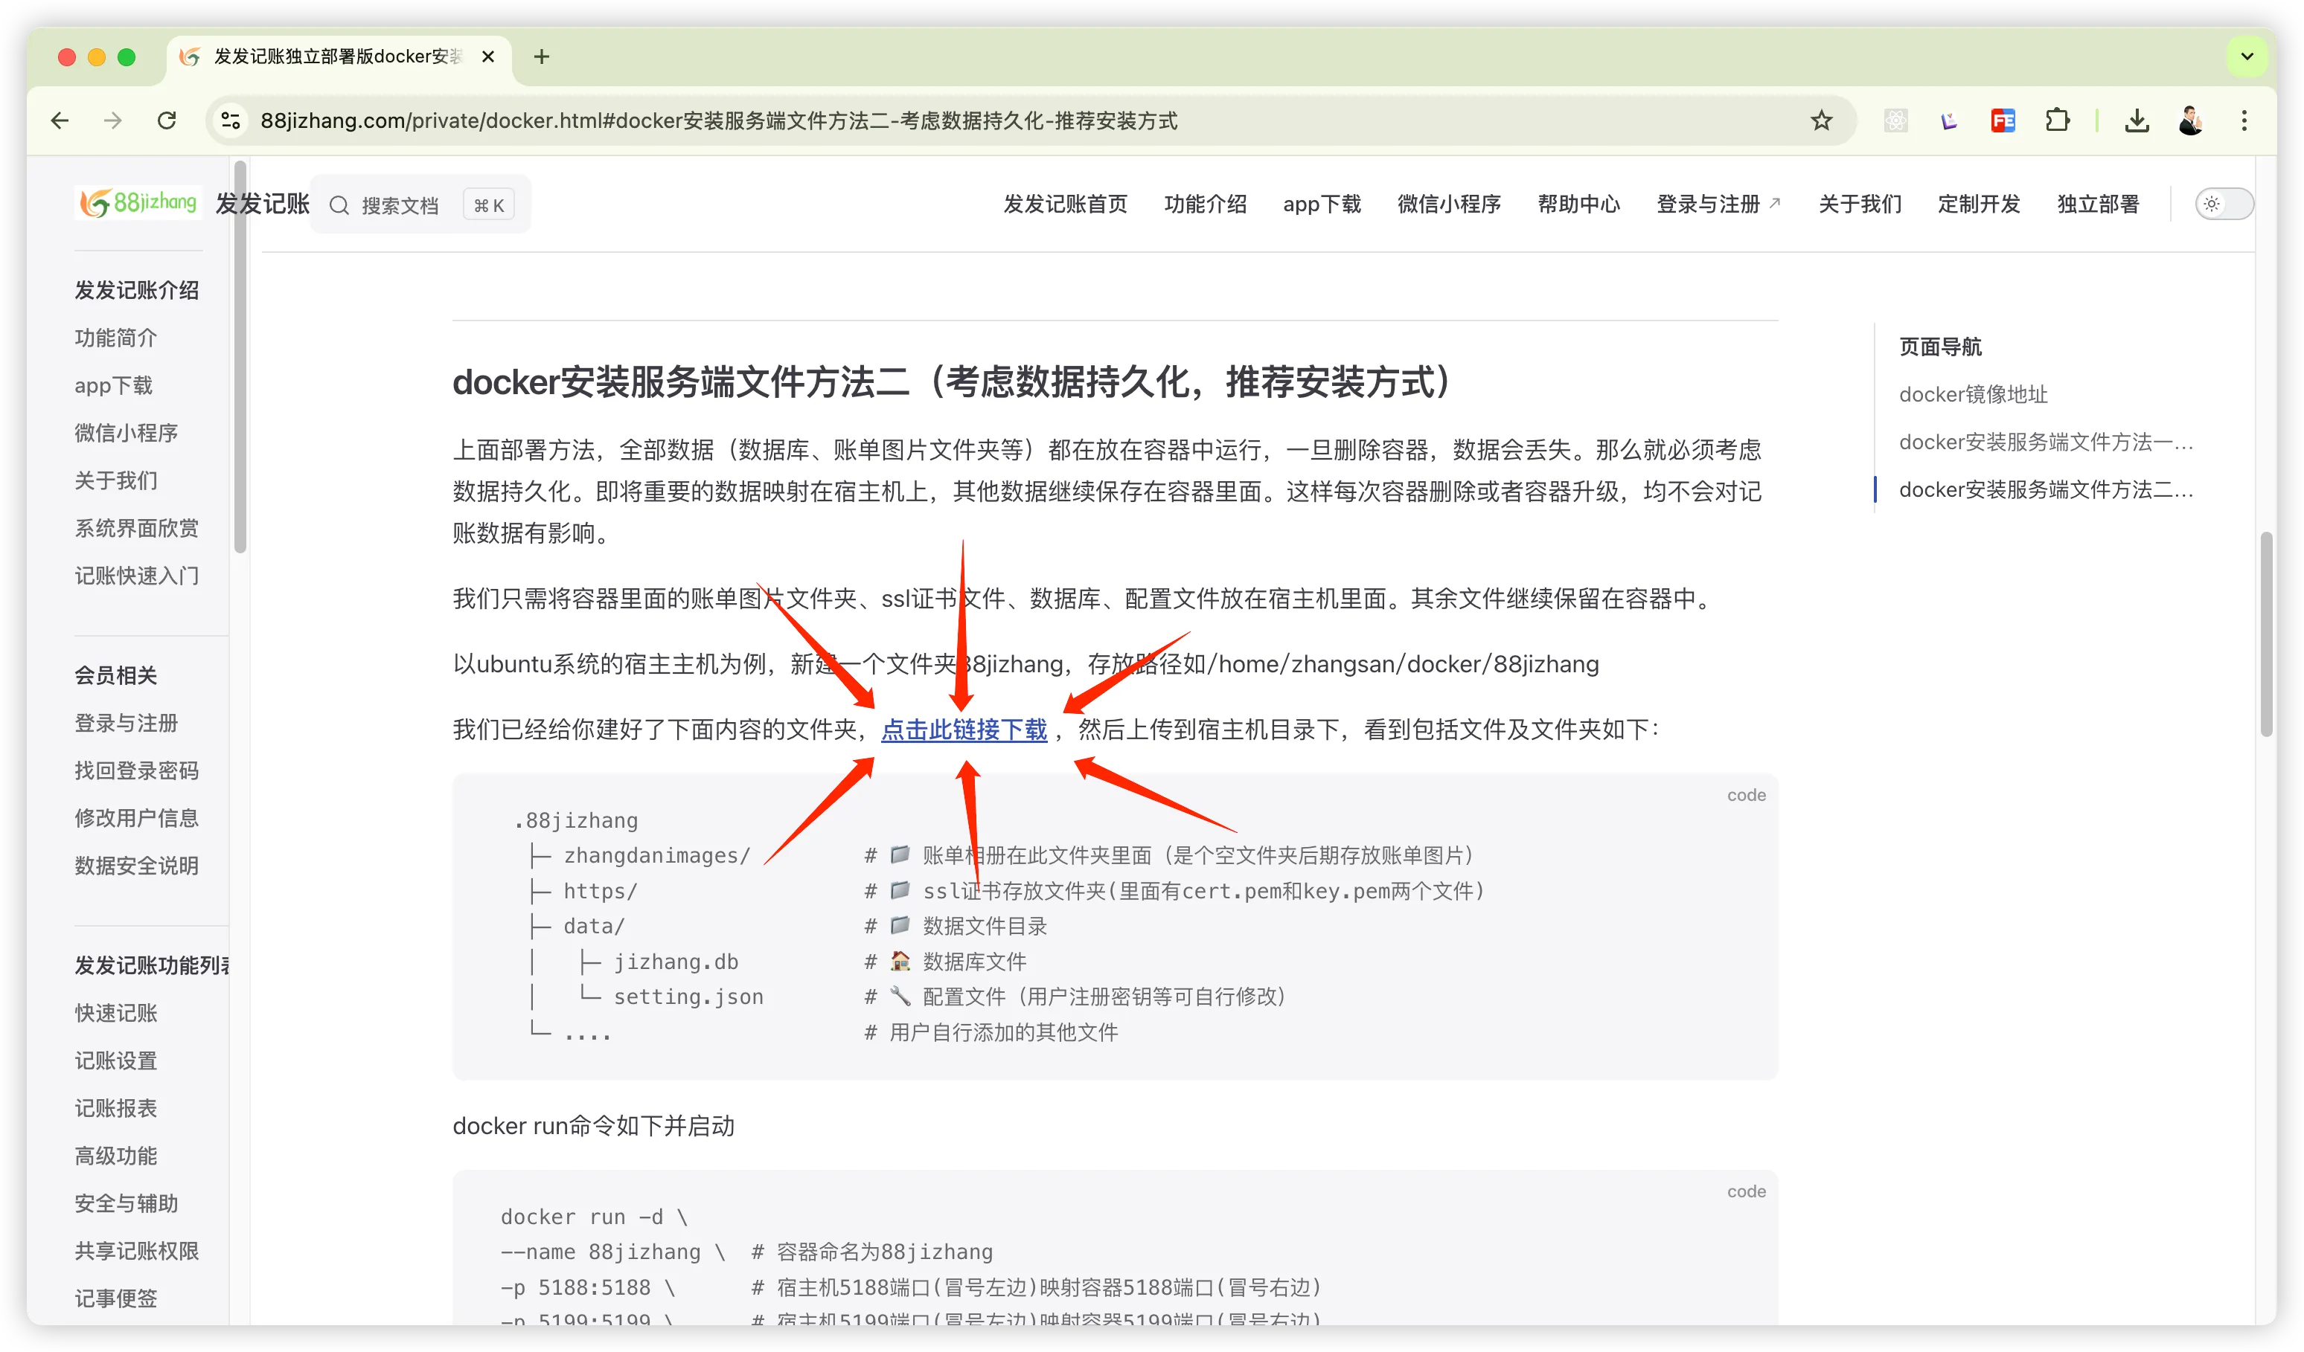Open 安全与辅助 in the sidebar
2304x1352 pixels.
[127, 1203]
